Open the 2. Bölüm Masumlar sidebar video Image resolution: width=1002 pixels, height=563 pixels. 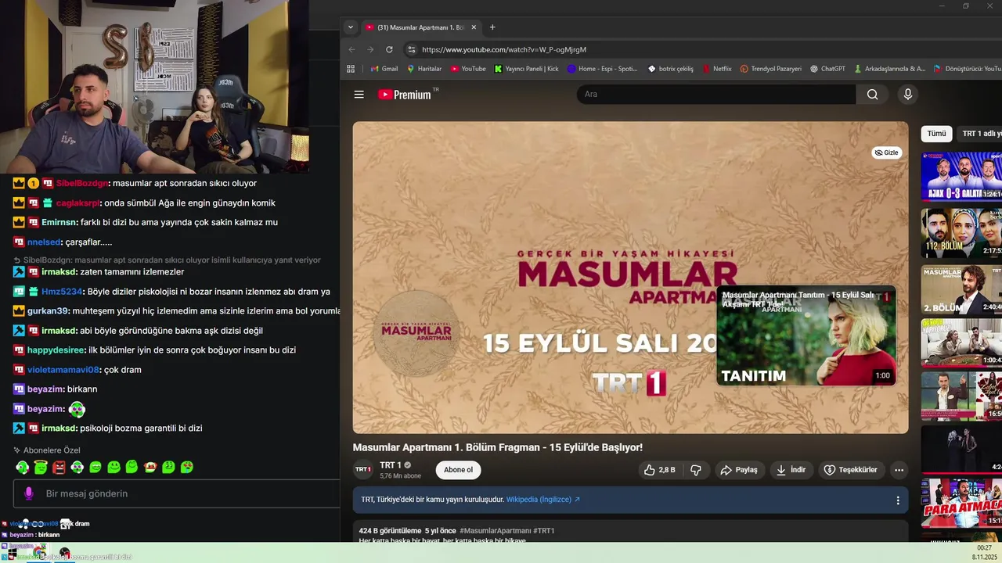[x=961, y=289]
